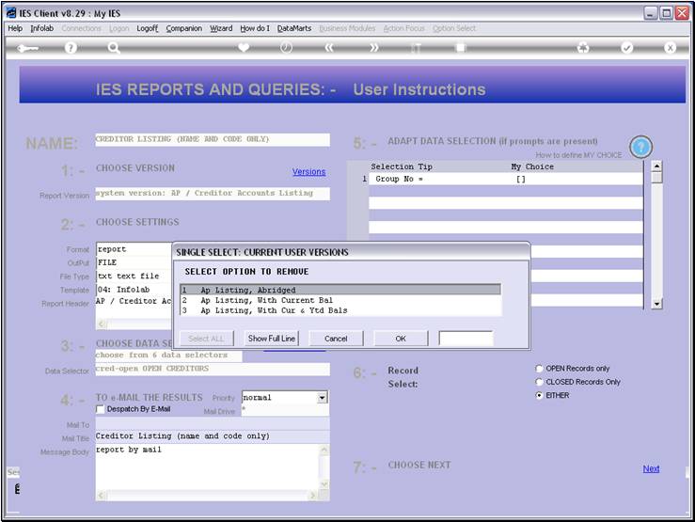Click the checkmark confirm icon

(x=626, y=47)
